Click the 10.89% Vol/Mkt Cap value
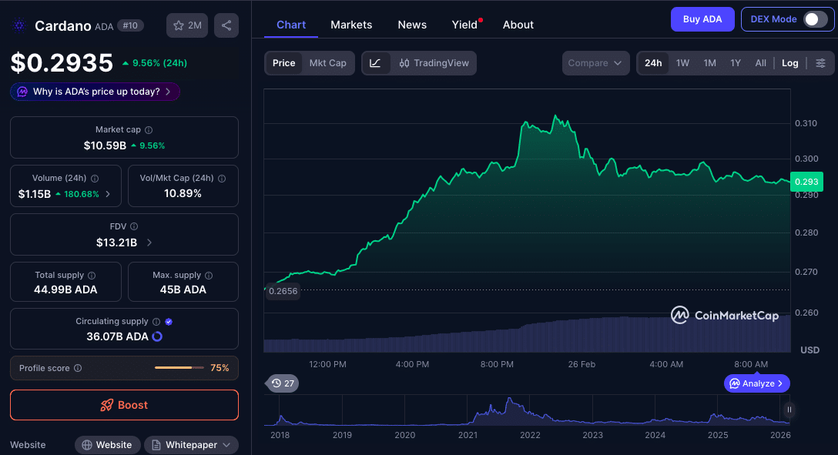 click(183, 193)
